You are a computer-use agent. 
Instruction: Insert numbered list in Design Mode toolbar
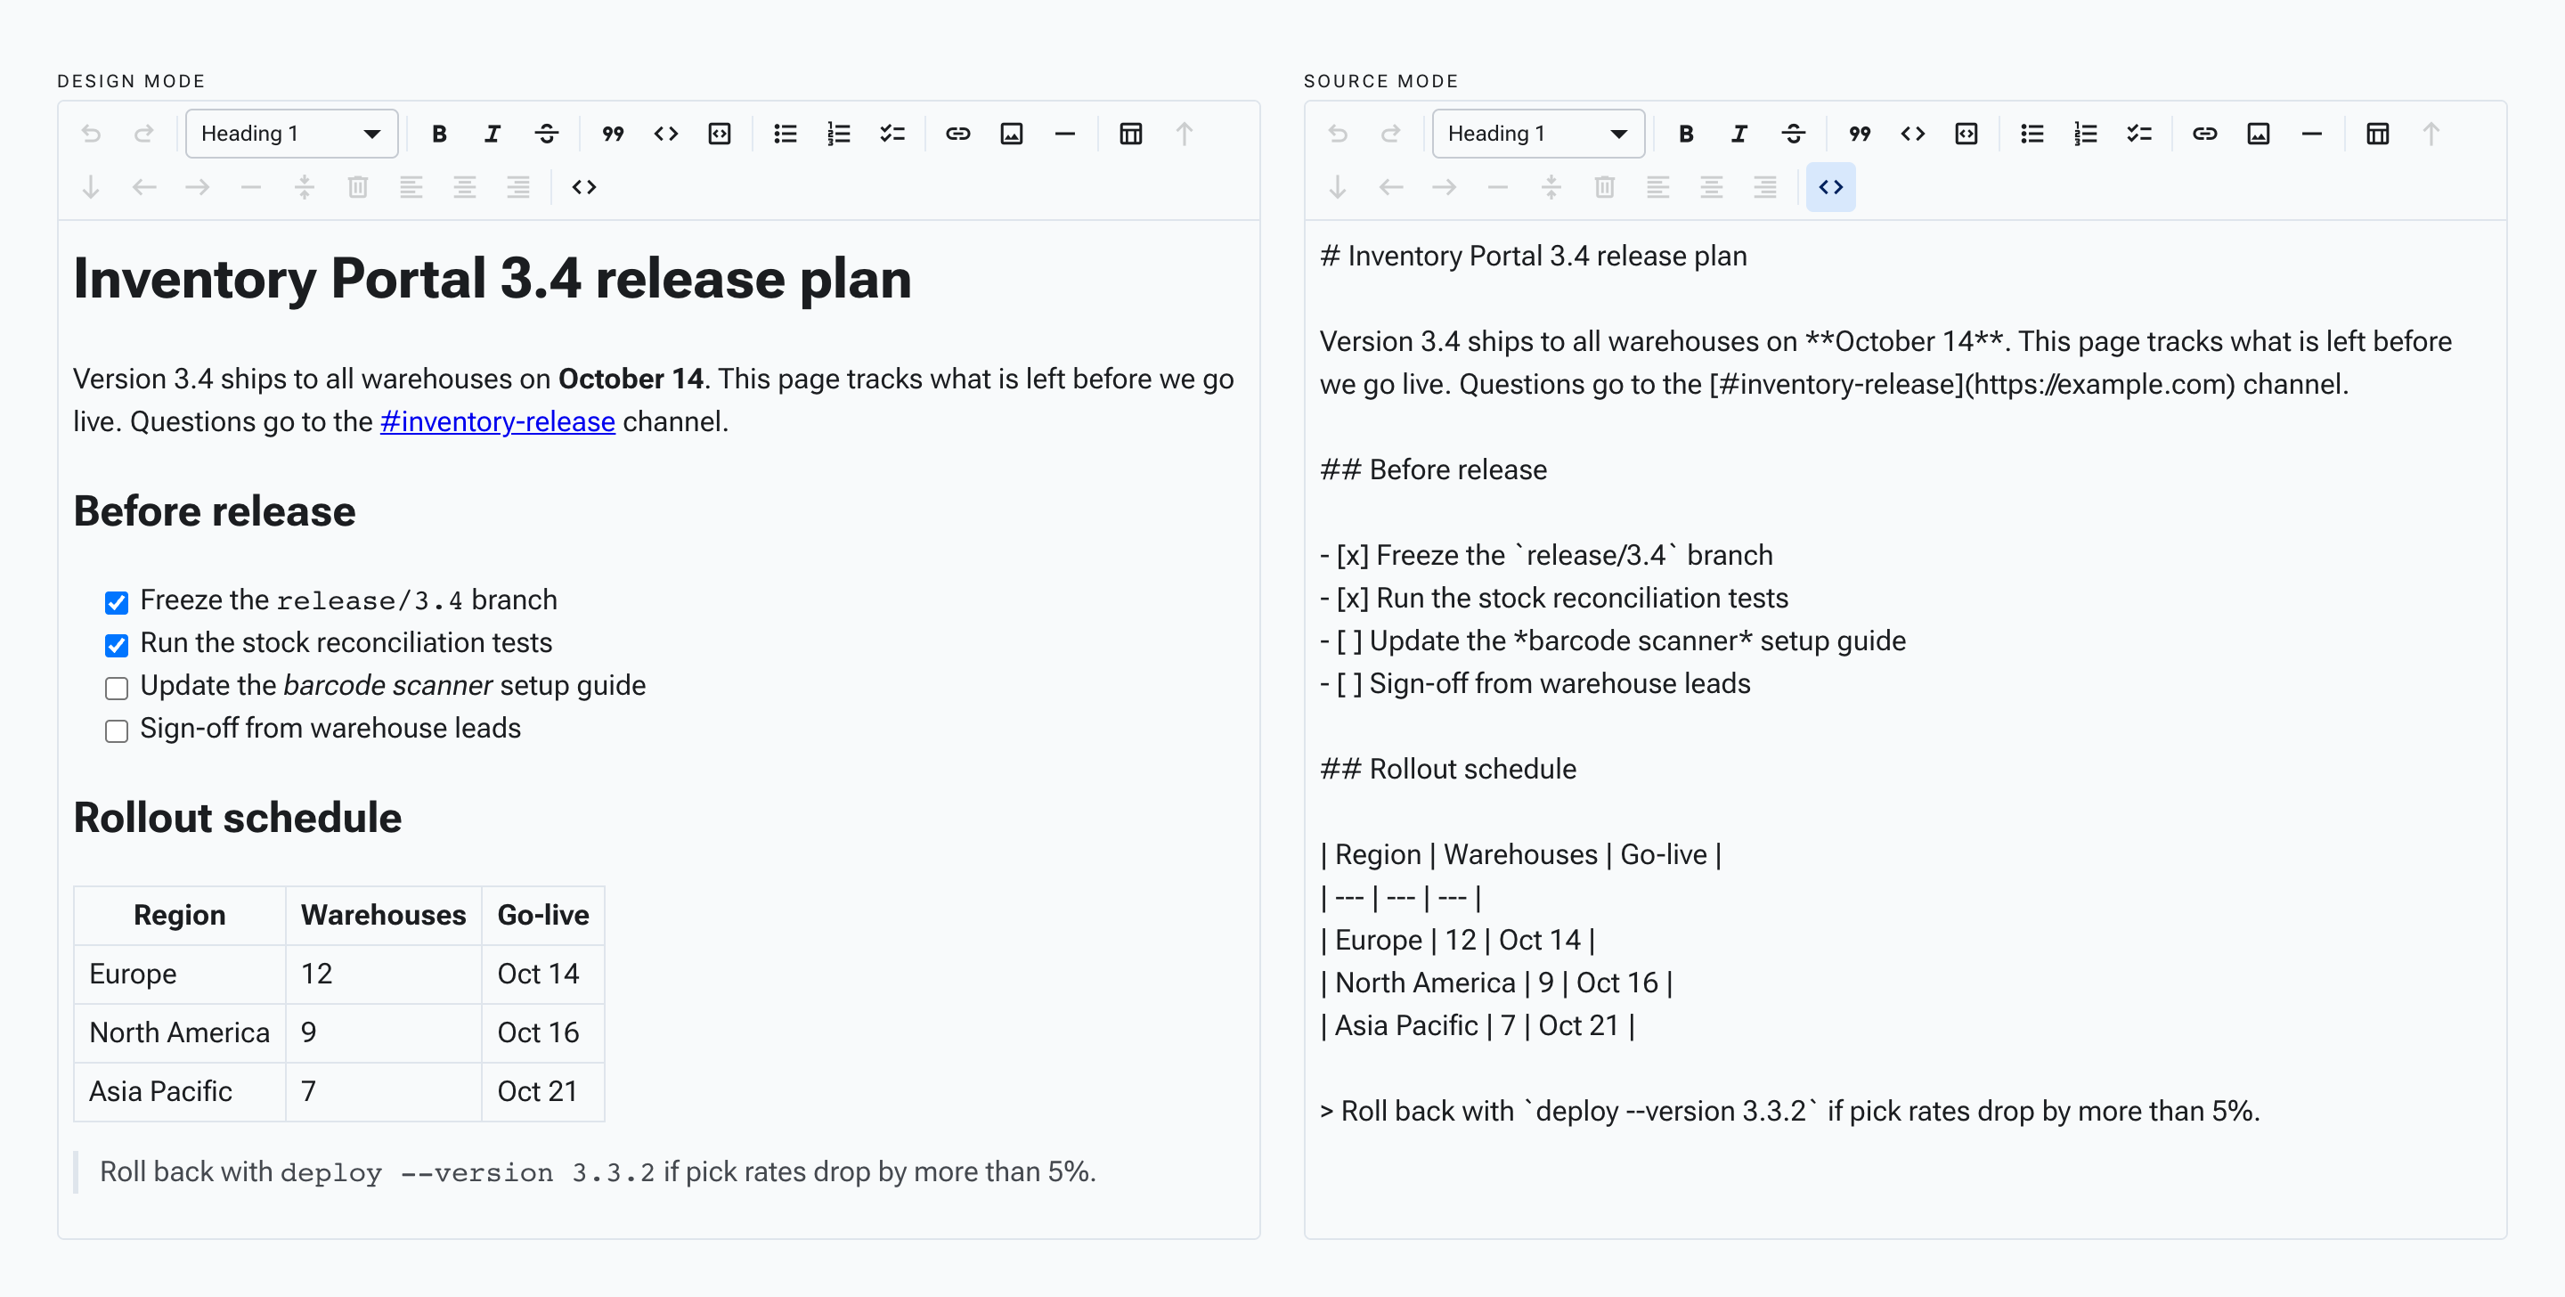point(839,134)
